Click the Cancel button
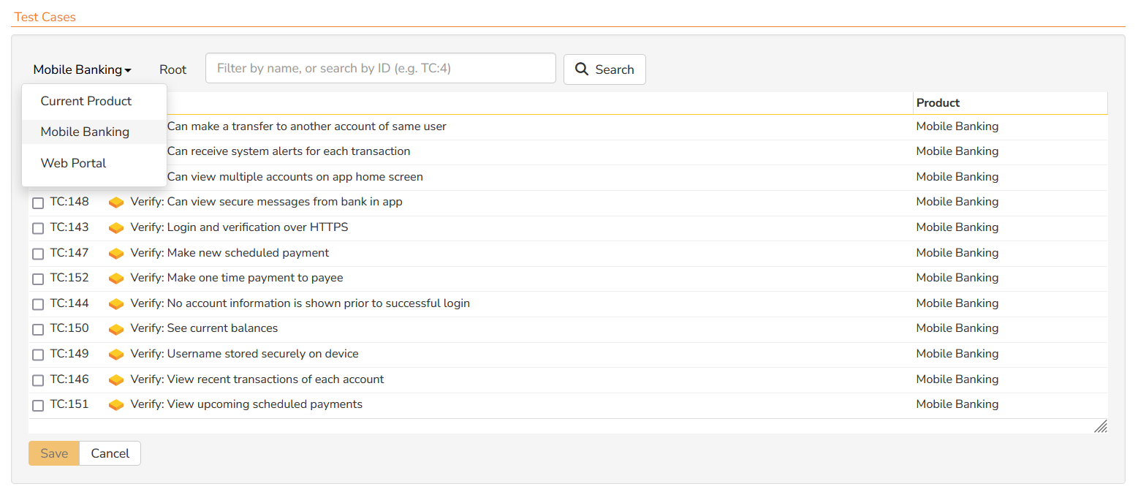Image resolution: width=1138 pixels, height=492 pixels. pos(110,453)
